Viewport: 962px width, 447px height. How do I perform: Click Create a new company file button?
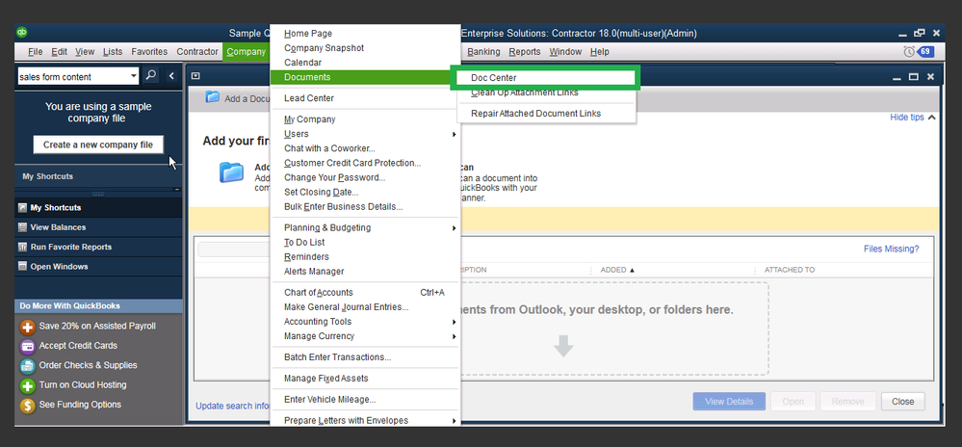coord(98,145)
